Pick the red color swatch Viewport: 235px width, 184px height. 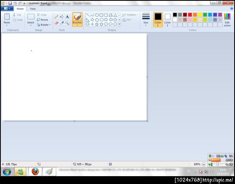[x=190, y=15]
